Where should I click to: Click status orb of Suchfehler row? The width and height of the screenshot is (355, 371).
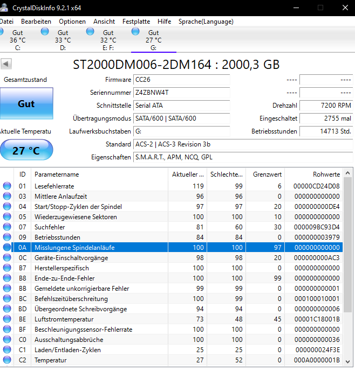point(7,227)
